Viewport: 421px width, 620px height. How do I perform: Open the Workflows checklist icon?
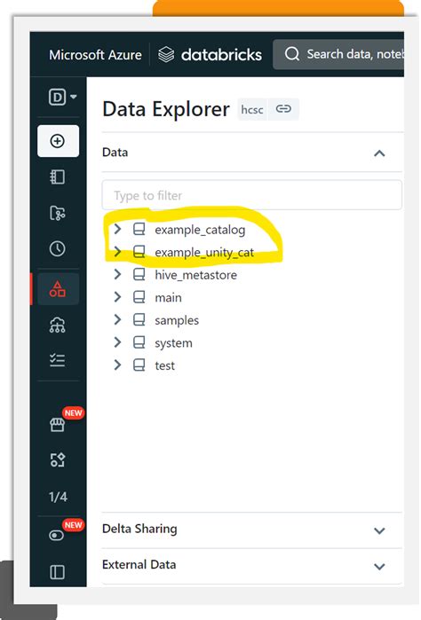pyautogui.click(x=58, y=360)
